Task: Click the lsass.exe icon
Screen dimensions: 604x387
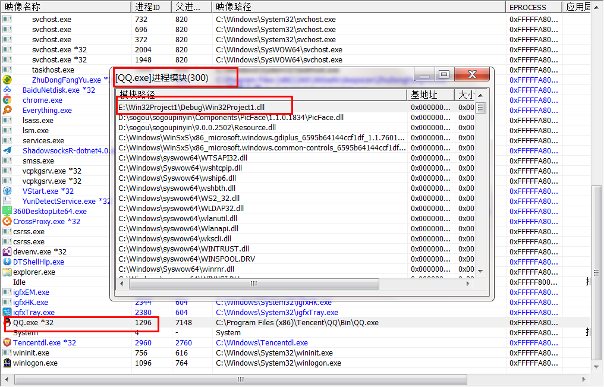Action: [7, 120]
